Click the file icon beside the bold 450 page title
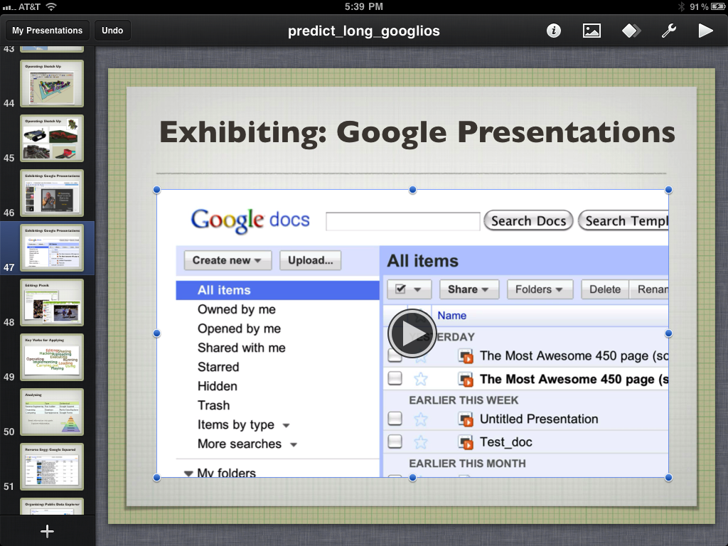 pyautogui.click(x=466, y=380)
